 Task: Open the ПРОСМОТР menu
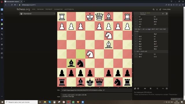click(49, 9)
